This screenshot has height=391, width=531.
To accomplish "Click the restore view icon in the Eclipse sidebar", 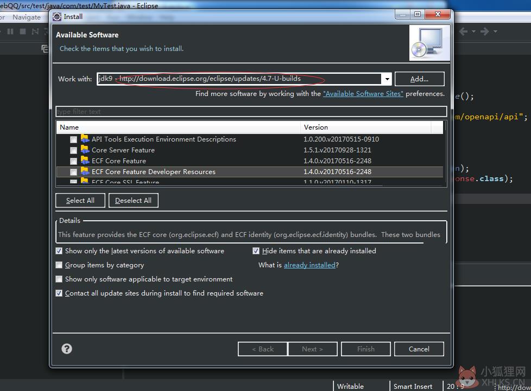I will point(45,49).
